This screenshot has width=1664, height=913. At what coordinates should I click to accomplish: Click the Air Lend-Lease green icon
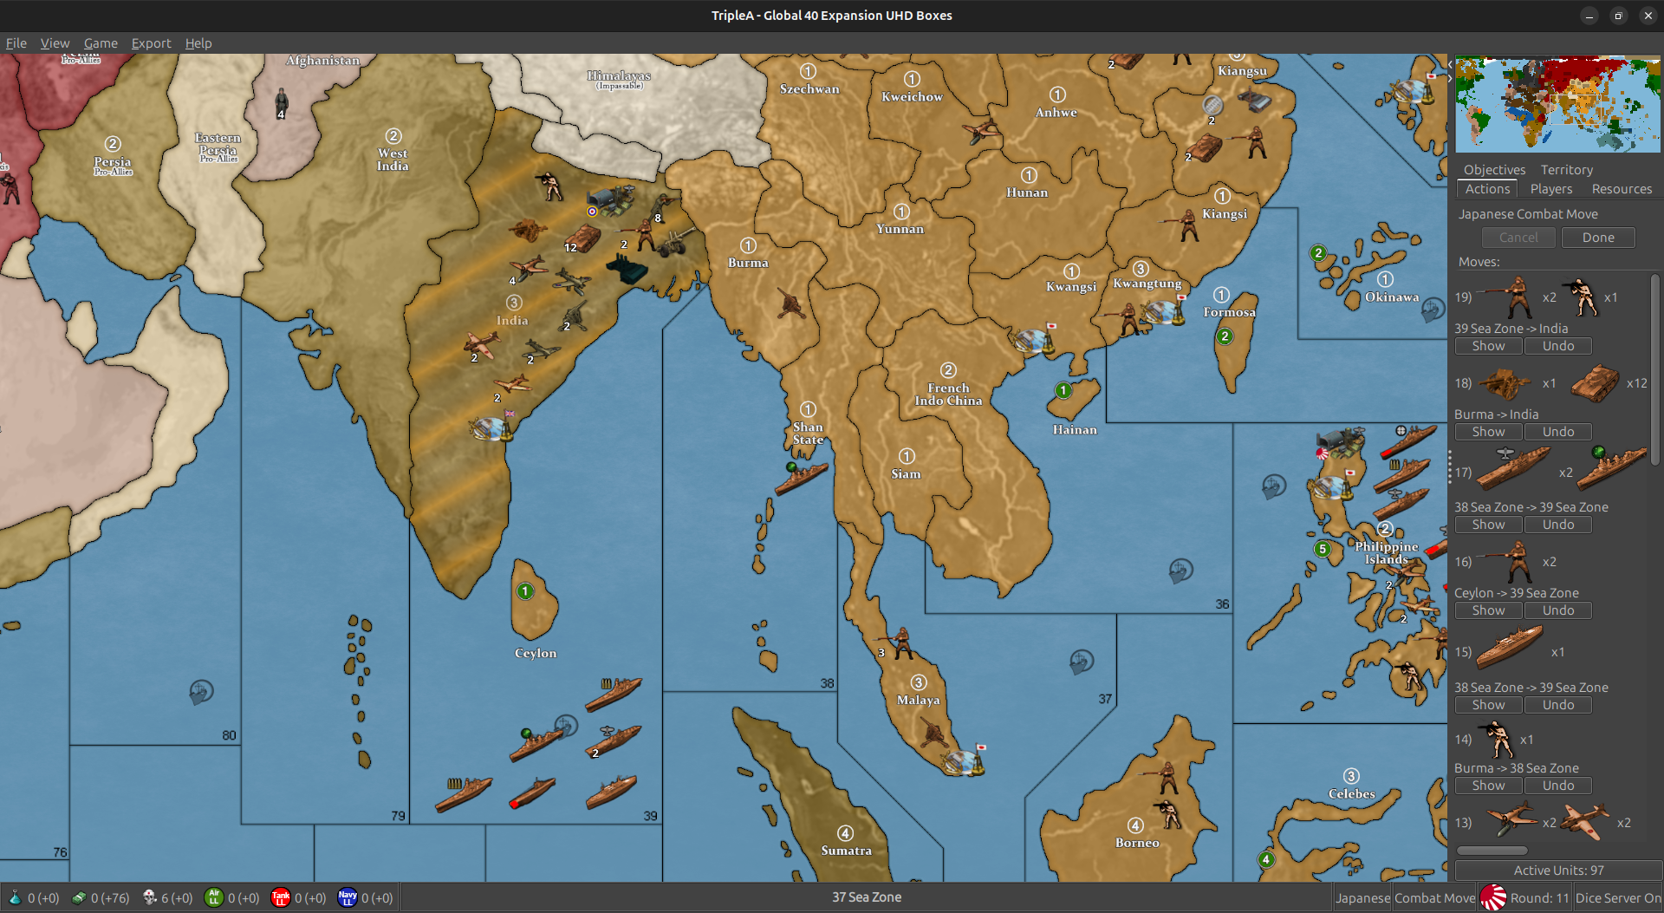point(213,897)
